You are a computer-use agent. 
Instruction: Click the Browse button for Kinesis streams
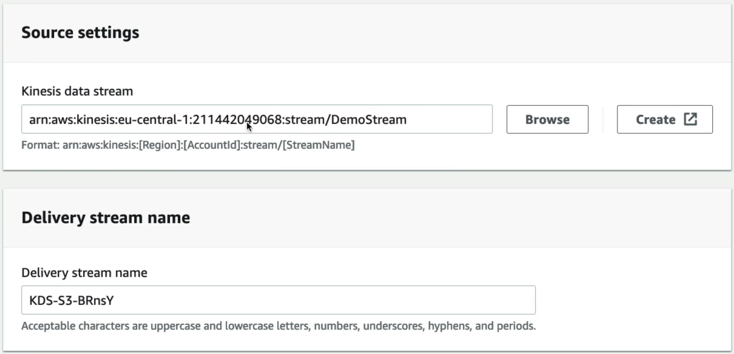pyautogui.click(x=547, y=119)
